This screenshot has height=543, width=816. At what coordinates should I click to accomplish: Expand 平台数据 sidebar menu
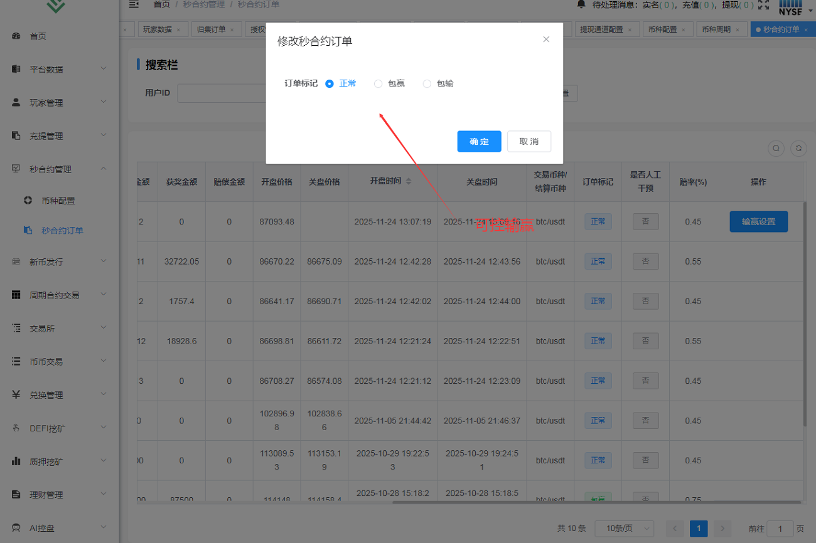coord(60,70)
